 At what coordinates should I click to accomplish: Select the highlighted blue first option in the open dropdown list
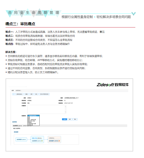point(33,116)
